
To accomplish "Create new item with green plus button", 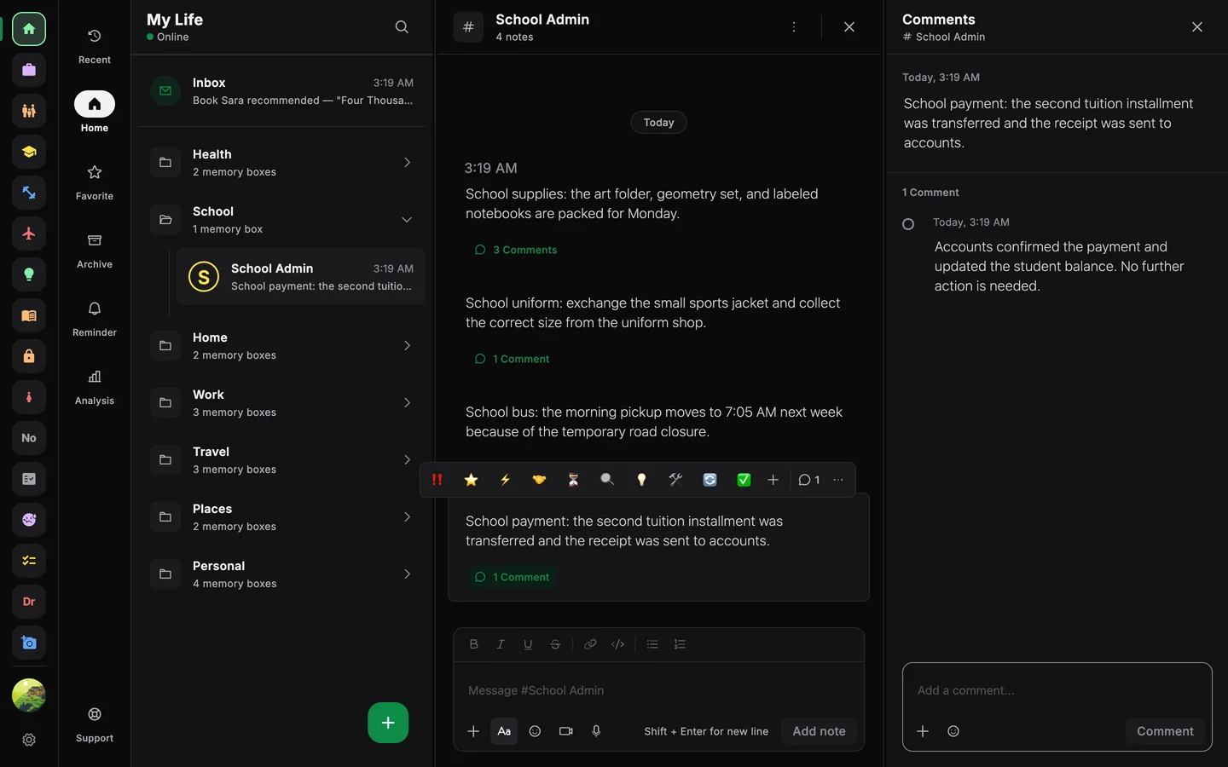I will [388, 723].
